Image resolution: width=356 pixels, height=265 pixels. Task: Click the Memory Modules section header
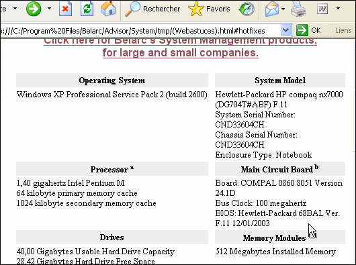[x=280, y=237]
